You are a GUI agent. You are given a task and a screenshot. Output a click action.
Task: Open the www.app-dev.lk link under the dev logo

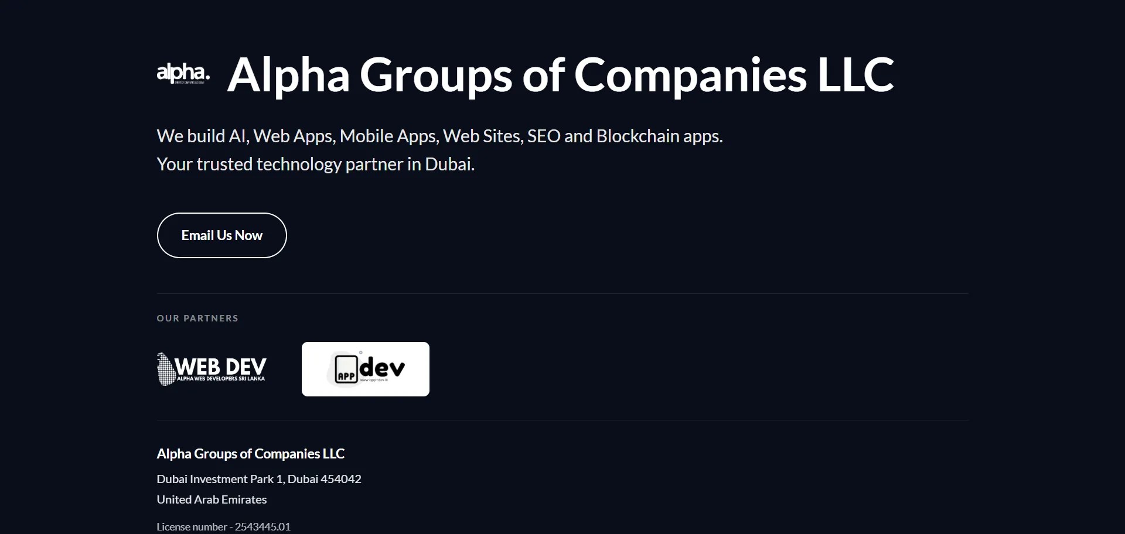[x=374, y=380]
